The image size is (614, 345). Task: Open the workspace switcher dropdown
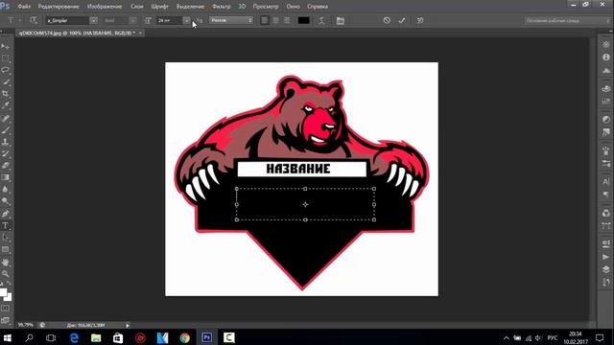[x=567, y=20]
